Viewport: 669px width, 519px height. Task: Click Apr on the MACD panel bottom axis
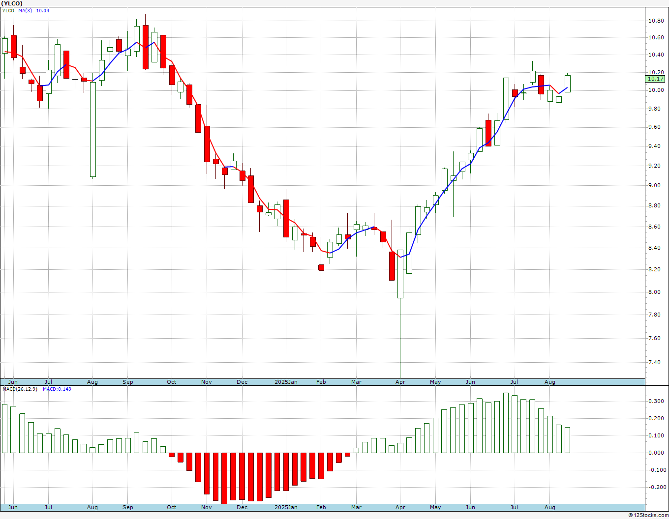(x=400, y=507)
